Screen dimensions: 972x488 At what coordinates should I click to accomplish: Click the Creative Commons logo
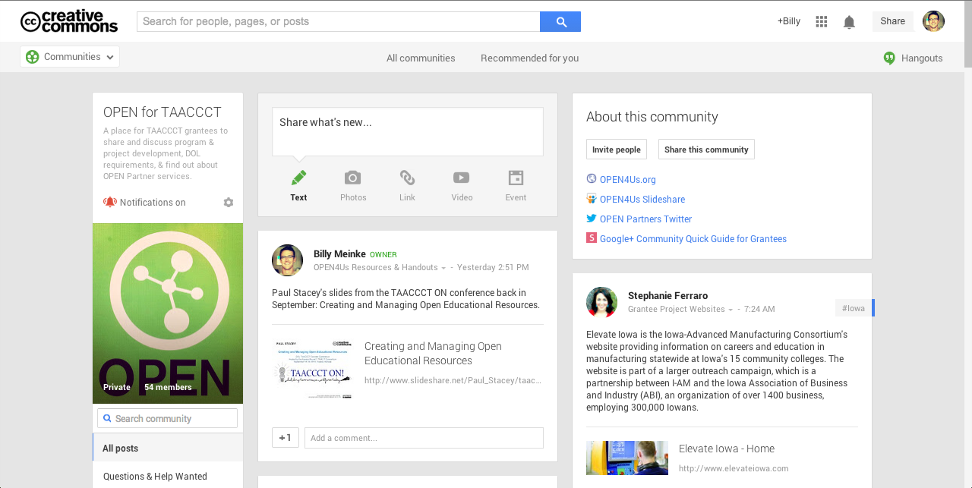(69, 21)
